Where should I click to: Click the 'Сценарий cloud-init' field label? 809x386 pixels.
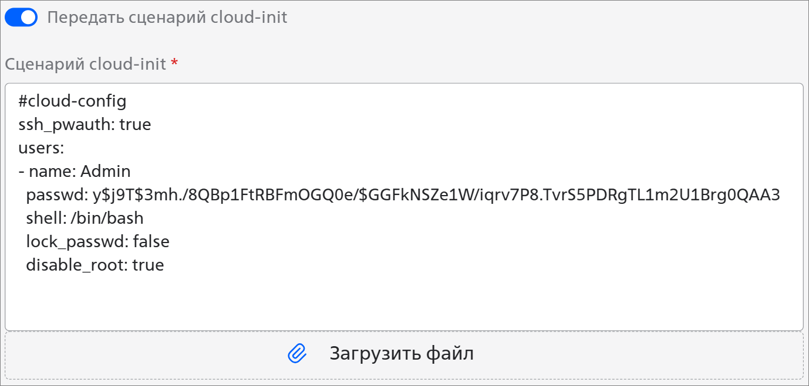[86, 64]
